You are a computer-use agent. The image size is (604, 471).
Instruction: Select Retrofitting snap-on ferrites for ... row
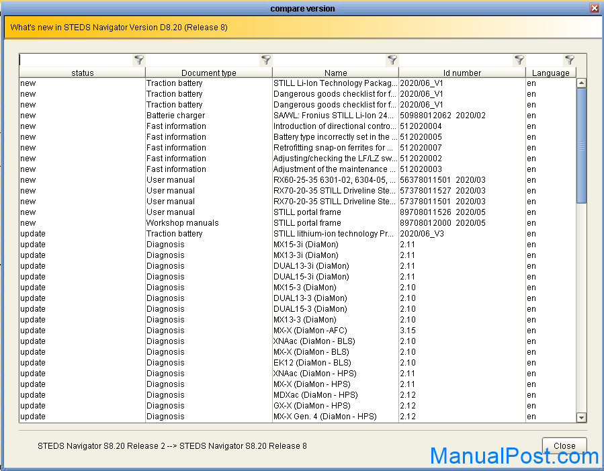coord(298,148)
